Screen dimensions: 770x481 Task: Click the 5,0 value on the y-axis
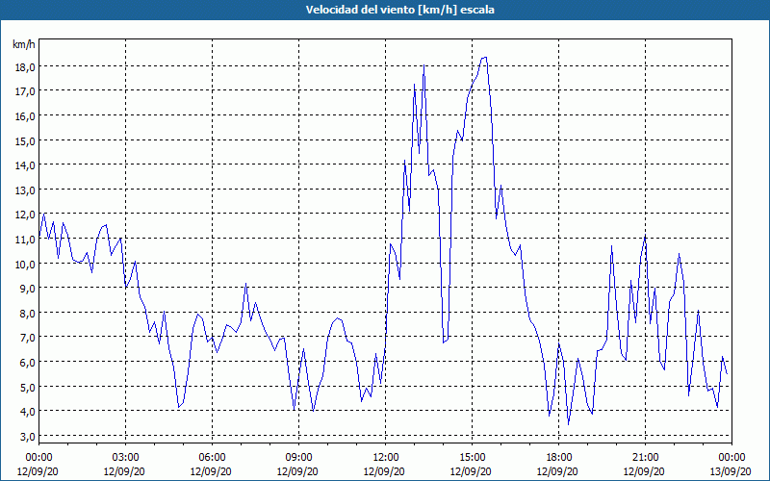27,388
